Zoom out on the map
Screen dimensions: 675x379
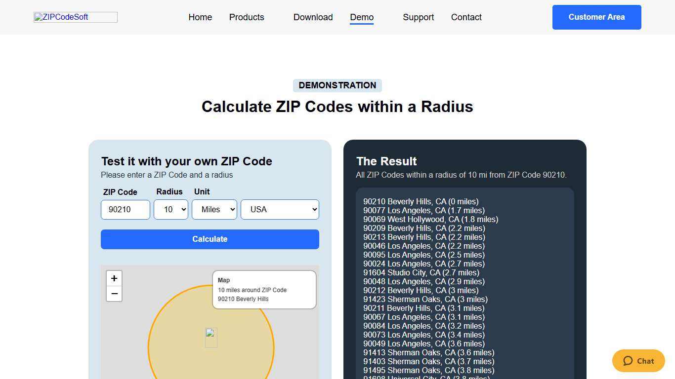pyautogui.click(x=114, y=294)
